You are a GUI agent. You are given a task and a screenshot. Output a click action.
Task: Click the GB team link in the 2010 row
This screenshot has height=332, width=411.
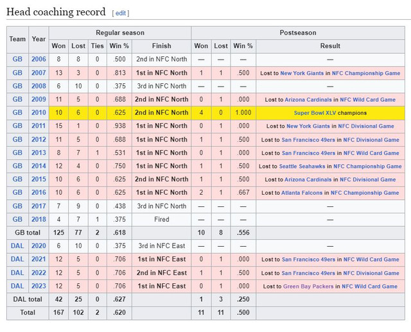(x=17, y=113)
